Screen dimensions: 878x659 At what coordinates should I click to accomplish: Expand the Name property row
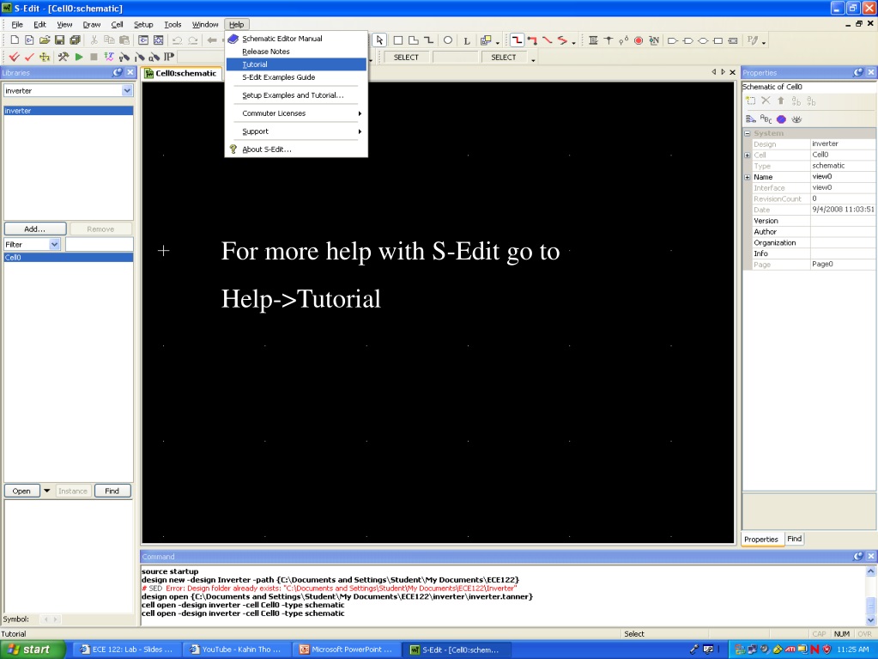pos(747,177)
